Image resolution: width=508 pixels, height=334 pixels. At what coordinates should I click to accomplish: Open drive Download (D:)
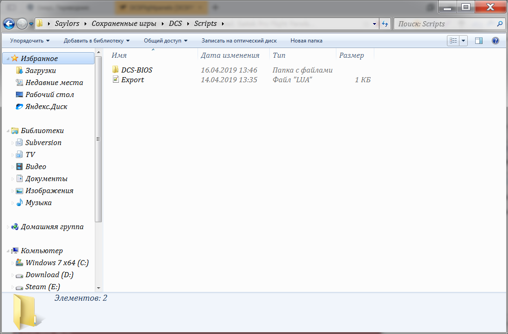49,275
